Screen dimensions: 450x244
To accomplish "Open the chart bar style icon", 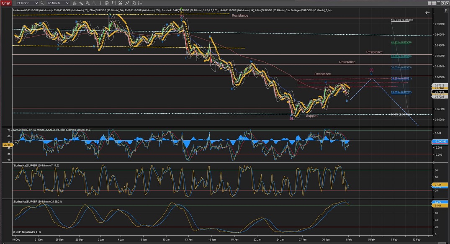I will (x=75, y=3).
